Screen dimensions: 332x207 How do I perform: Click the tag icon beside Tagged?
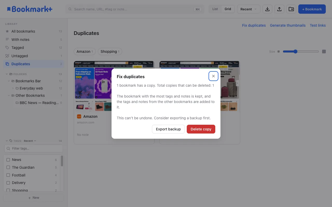[7, 48]
